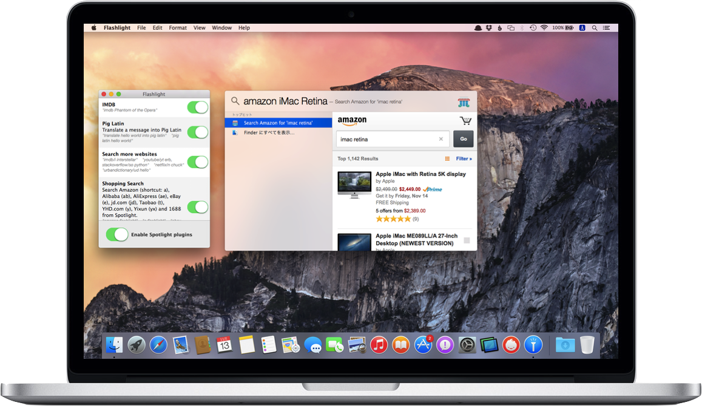Open the Window menu
Viewport: 702px width, 411px height.
pos(221,28)
